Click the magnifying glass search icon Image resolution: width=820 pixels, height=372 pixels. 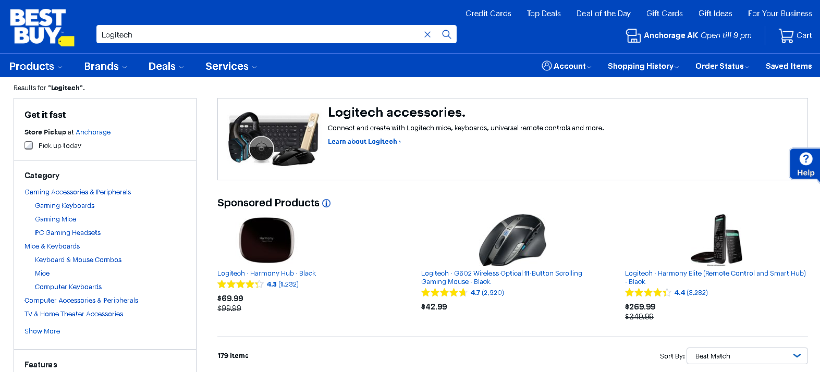[447, 34]
